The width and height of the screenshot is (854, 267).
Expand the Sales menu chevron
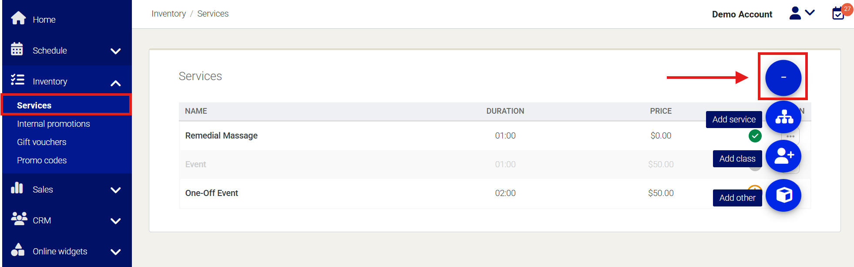115,190
